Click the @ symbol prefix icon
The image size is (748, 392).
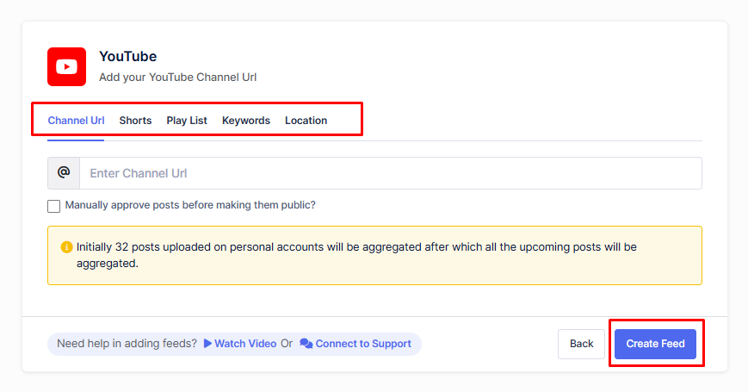pyautogui.click(x=64, y=172)
